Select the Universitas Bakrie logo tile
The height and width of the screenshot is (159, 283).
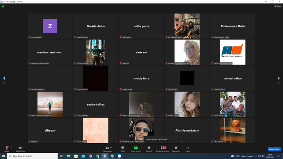pyautogui.click(x=233, y=52)
